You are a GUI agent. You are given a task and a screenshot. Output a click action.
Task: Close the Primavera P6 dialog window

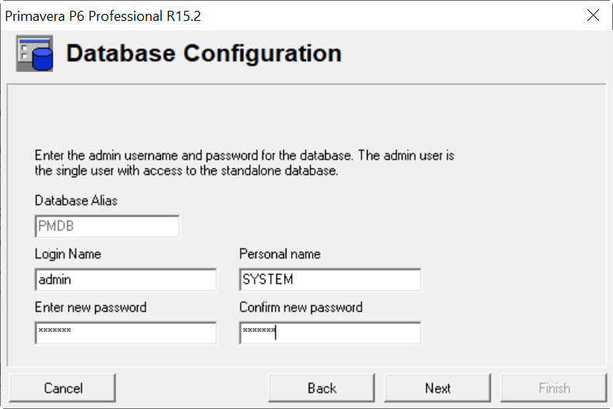[x=593, y=15]
